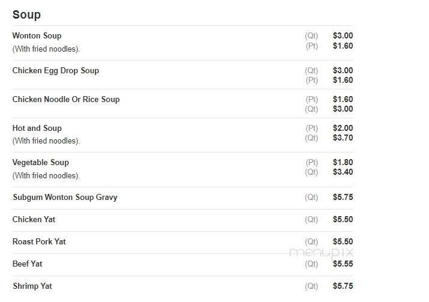Screen dimensions: 429x302
Task: Select the $5.75 price of Subgum Wonton Soup Gravy
Action: pyautogui.click(x=342, y=198)
